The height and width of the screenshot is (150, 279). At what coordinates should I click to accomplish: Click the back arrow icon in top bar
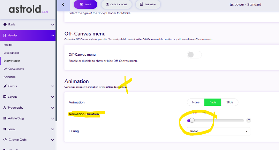(63, 5)
